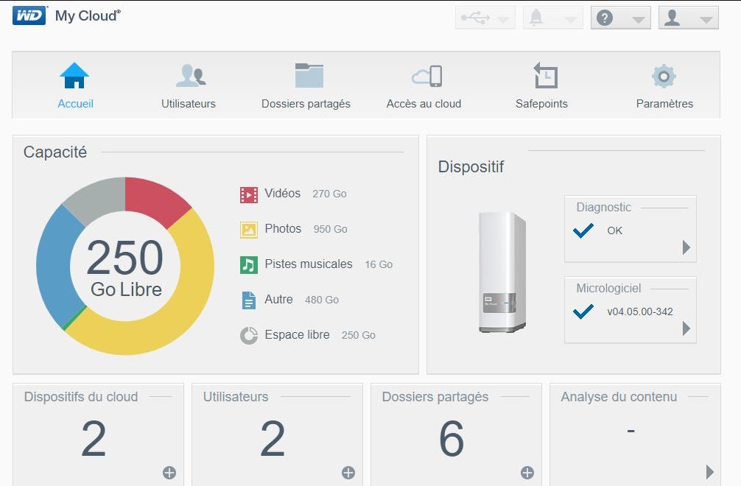Open the Paramètres gear icon
The image size is (741, 486).
tap(664, 76)
